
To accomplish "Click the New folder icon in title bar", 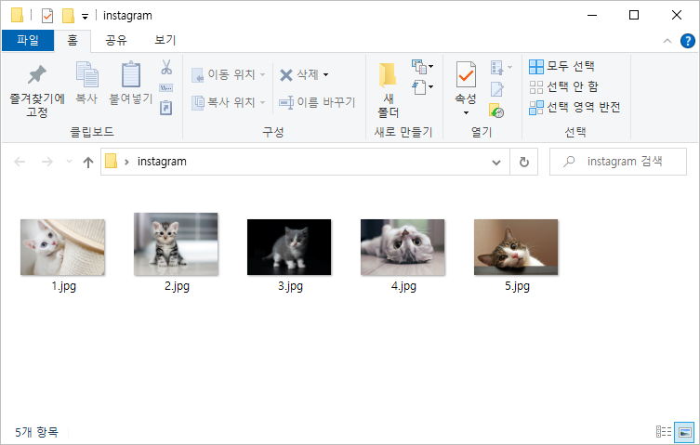I will tap(68, 16).
